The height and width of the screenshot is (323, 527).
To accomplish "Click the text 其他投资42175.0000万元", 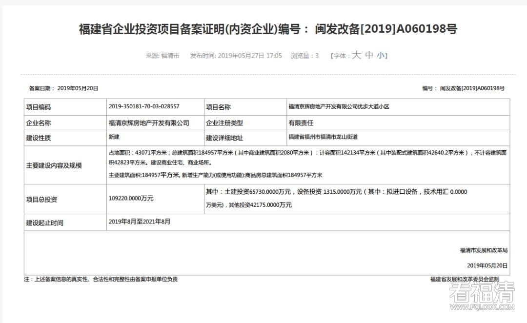I will point(260,205).
